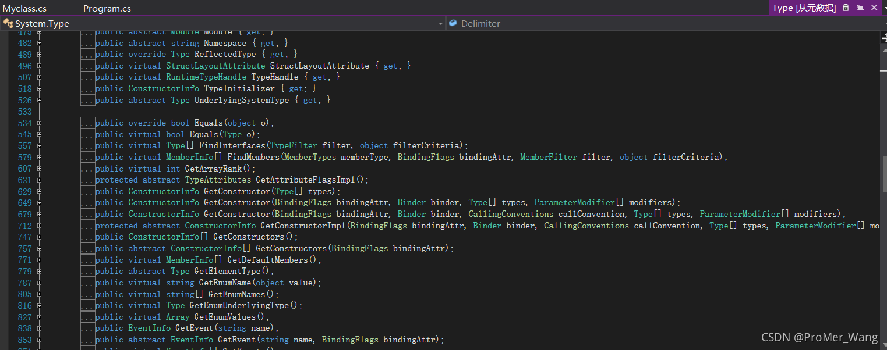Expand outlining node at line 805
The image size is (887, 350).
click(x=39, y=294)
